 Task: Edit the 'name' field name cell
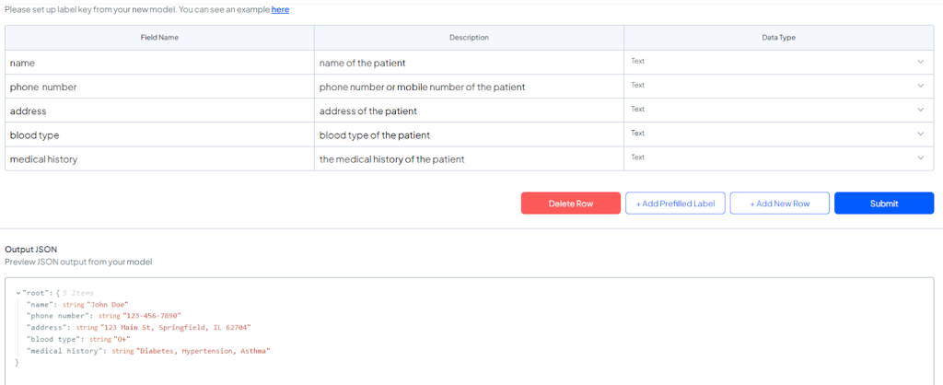(159, 63)
